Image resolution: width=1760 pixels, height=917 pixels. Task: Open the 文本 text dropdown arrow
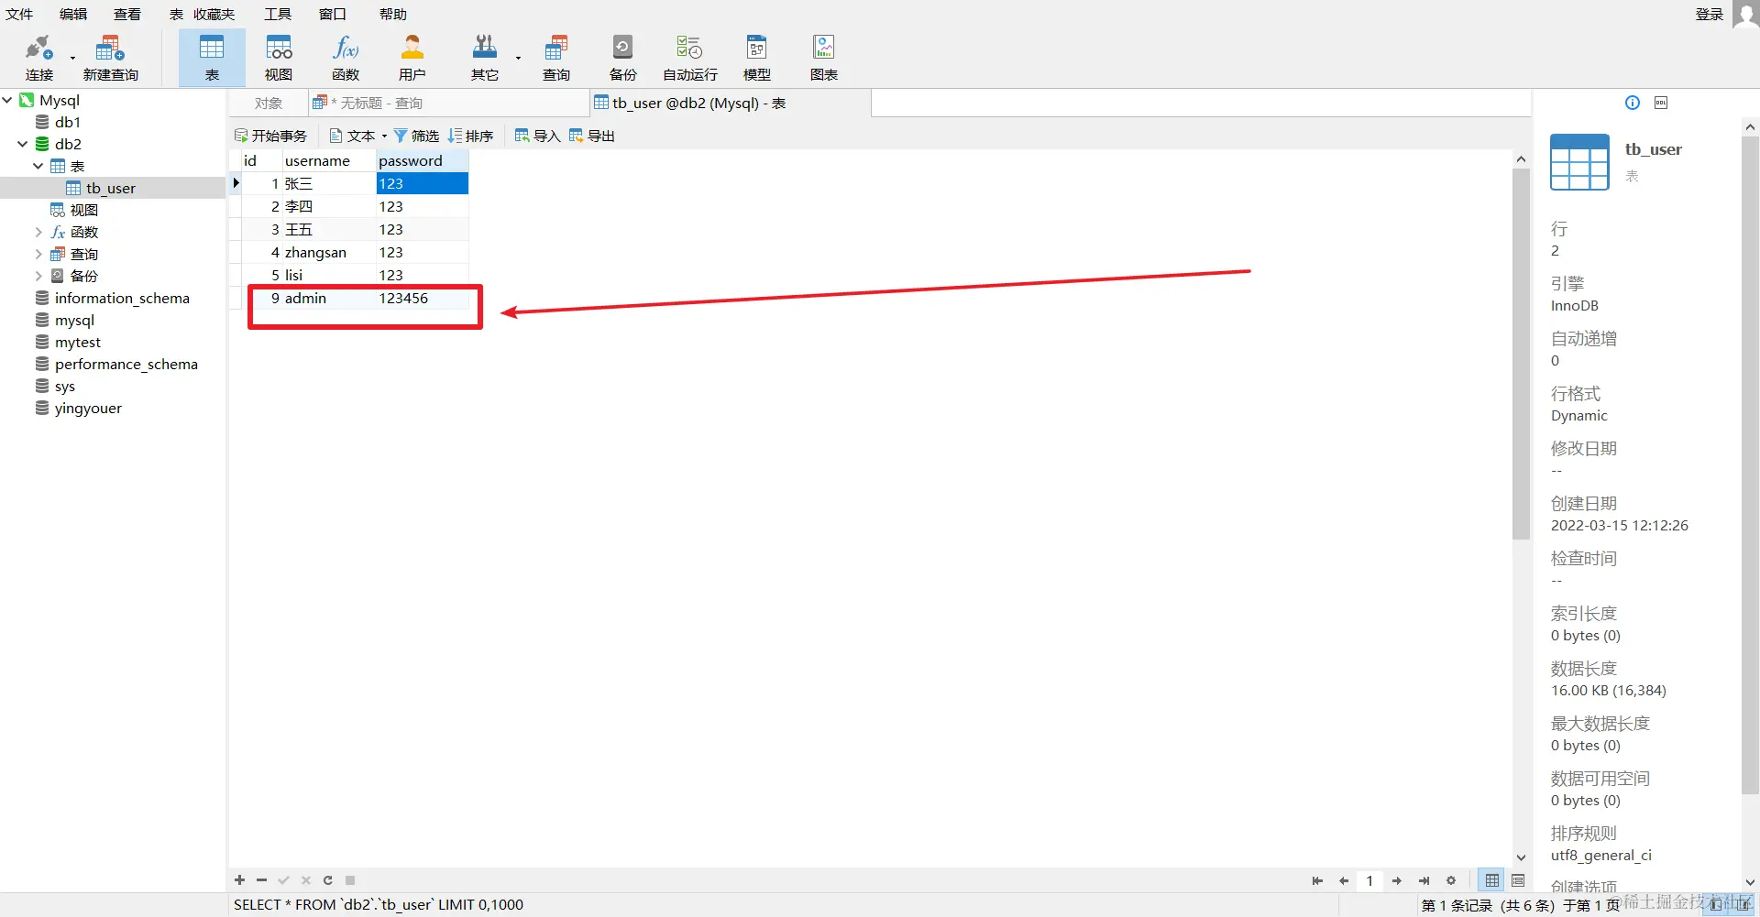click(x=384, y=136)
